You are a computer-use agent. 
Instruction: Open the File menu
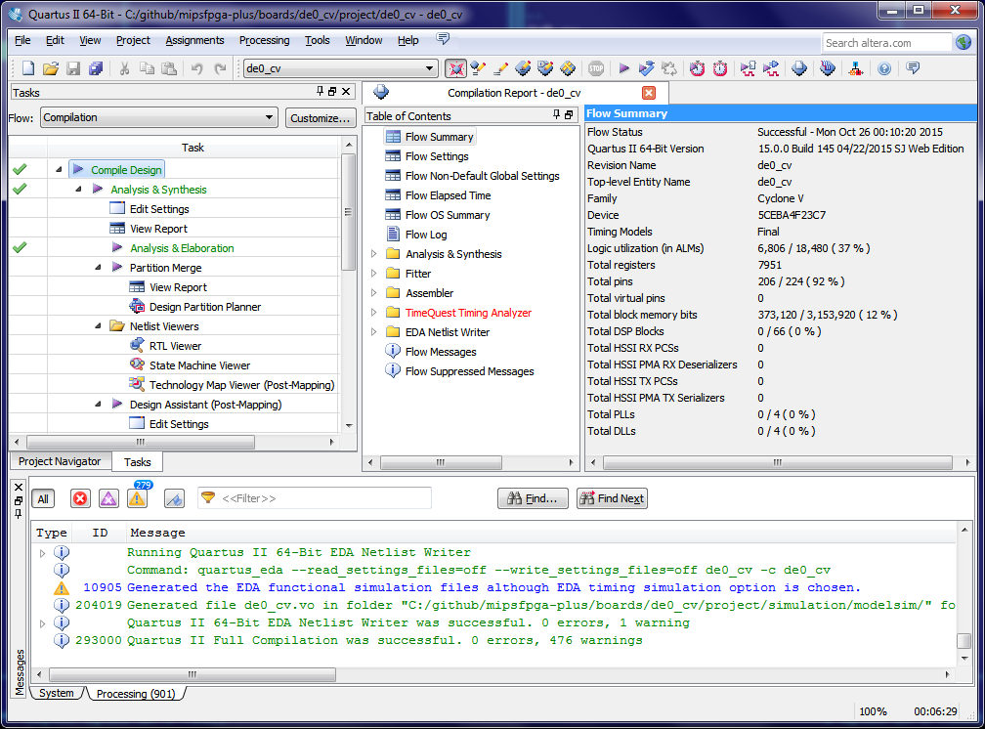click(x=22, y=40)
